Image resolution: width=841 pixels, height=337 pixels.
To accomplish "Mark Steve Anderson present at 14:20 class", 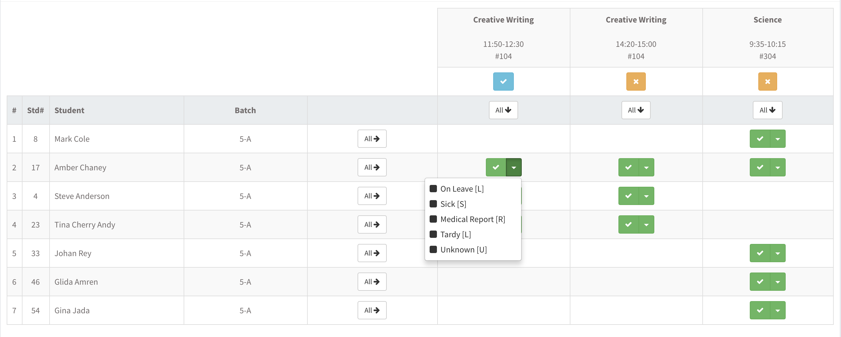I will coord(628,196).
